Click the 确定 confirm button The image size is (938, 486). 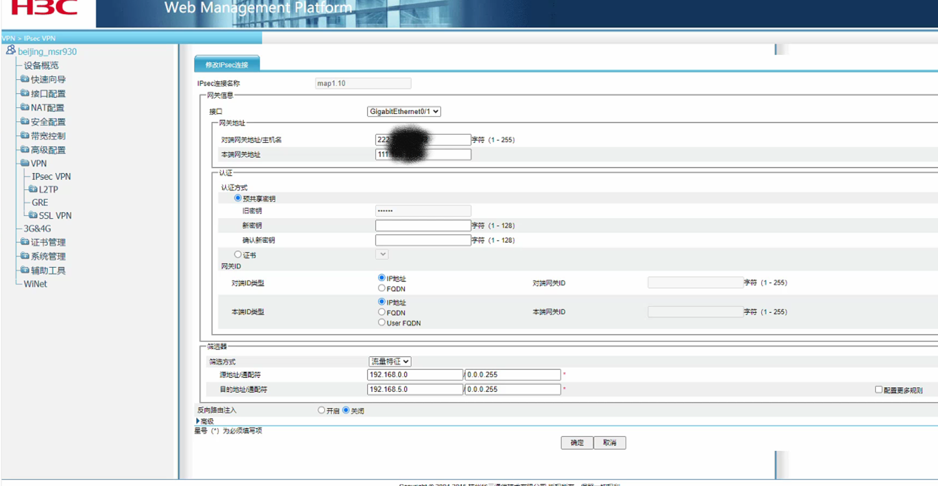click(x=577, y=443)
